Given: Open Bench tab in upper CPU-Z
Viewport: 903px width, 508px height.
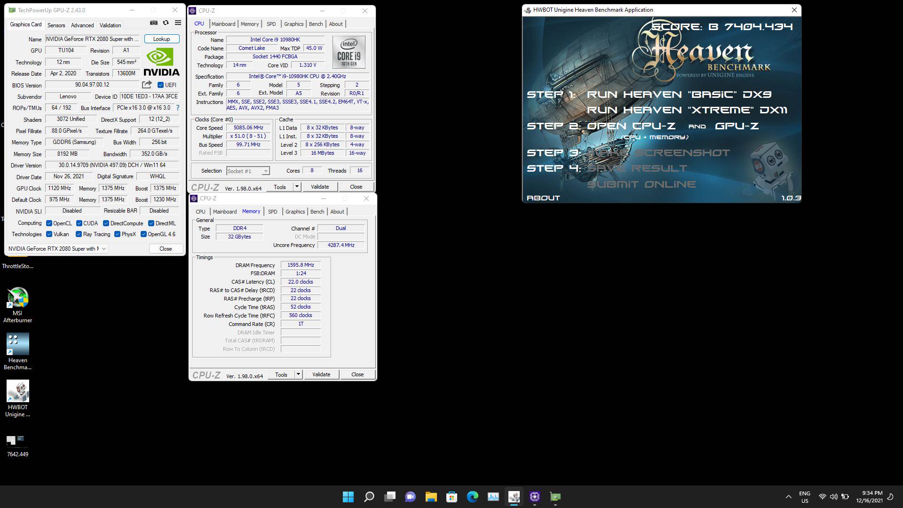Looking at the screenshot, I should coord(316,24).
